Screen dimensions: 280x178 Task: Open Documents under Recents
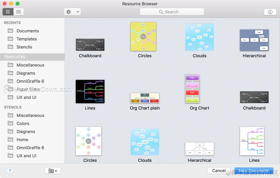click(28, 31)
